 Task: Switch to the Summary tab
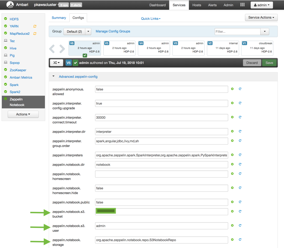coord(59,18)
